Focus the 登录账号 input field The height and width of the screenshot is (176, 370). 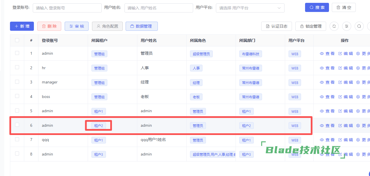67,8
